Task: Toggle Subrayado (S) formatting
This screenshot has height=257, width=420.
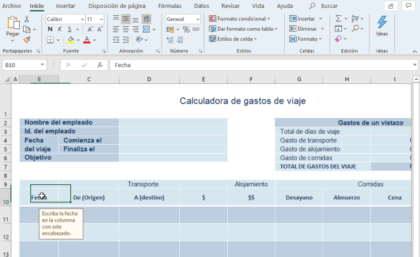Action: 70,30
